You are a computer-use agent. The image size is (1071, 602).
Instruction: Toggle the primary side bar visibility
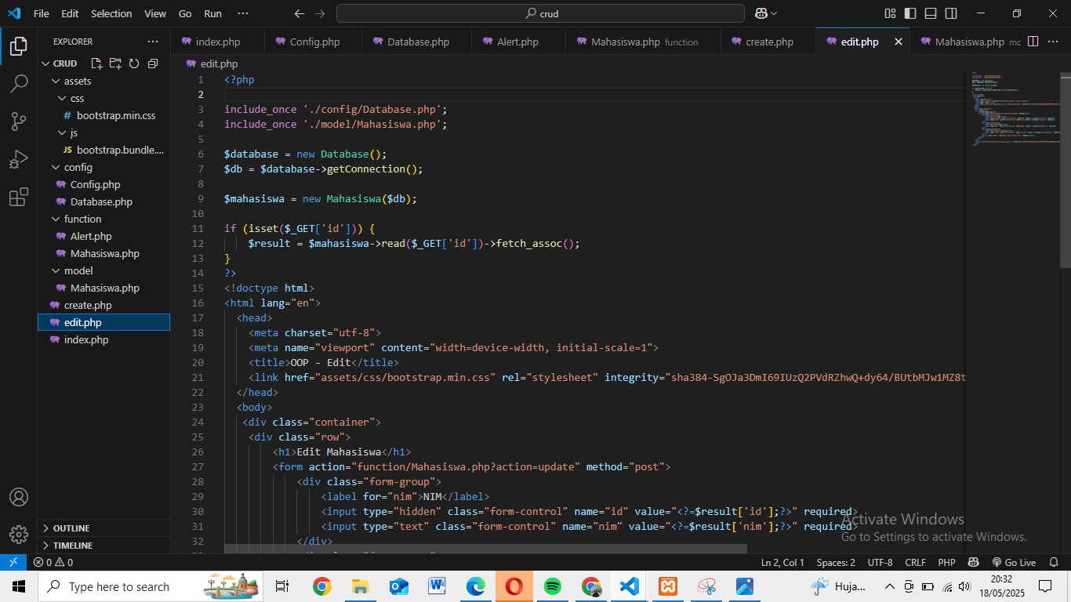[910, 13]
